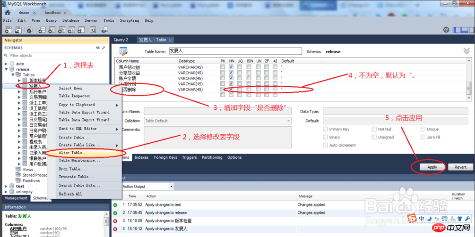The width and height of the screenshot is (475, 237).
Task: Expand the 版本检查 table node
Action: point(19,81)
